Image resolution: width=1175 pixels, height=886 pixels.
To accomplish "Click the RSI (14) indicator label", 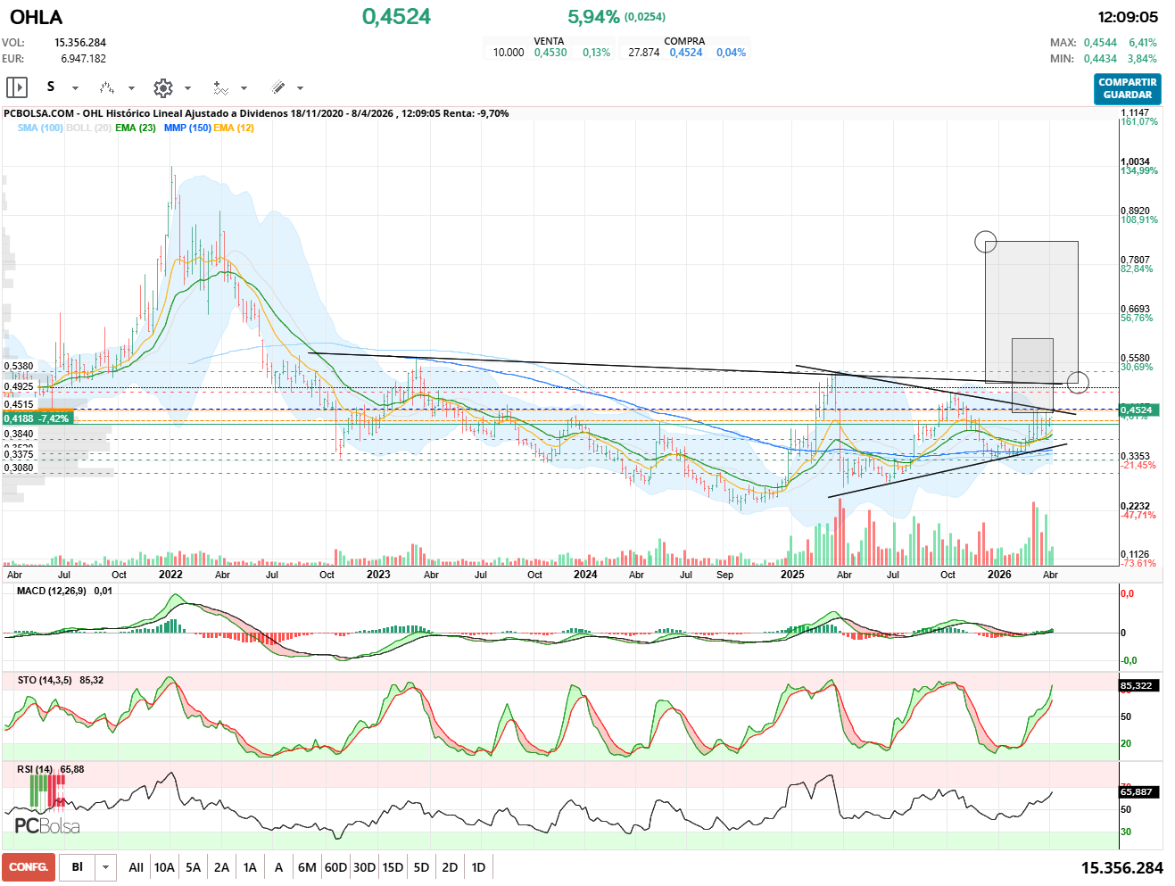I will [35, 769].
